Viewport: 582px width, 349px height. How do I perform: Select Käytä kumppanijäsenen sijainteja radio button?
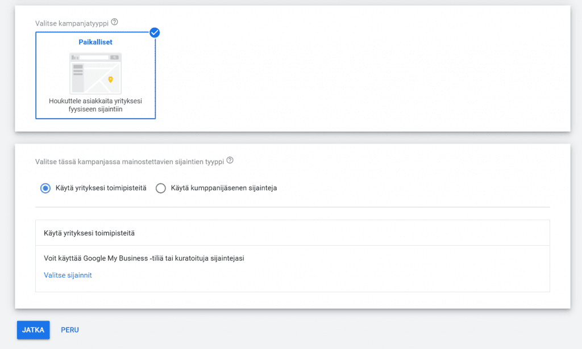tap(161, 188)
